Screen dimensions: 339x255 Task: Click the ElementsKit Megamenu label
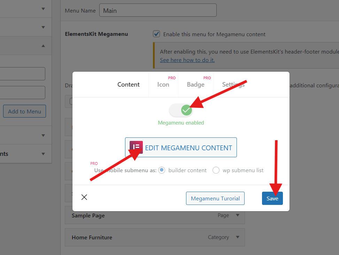(97, 34)
